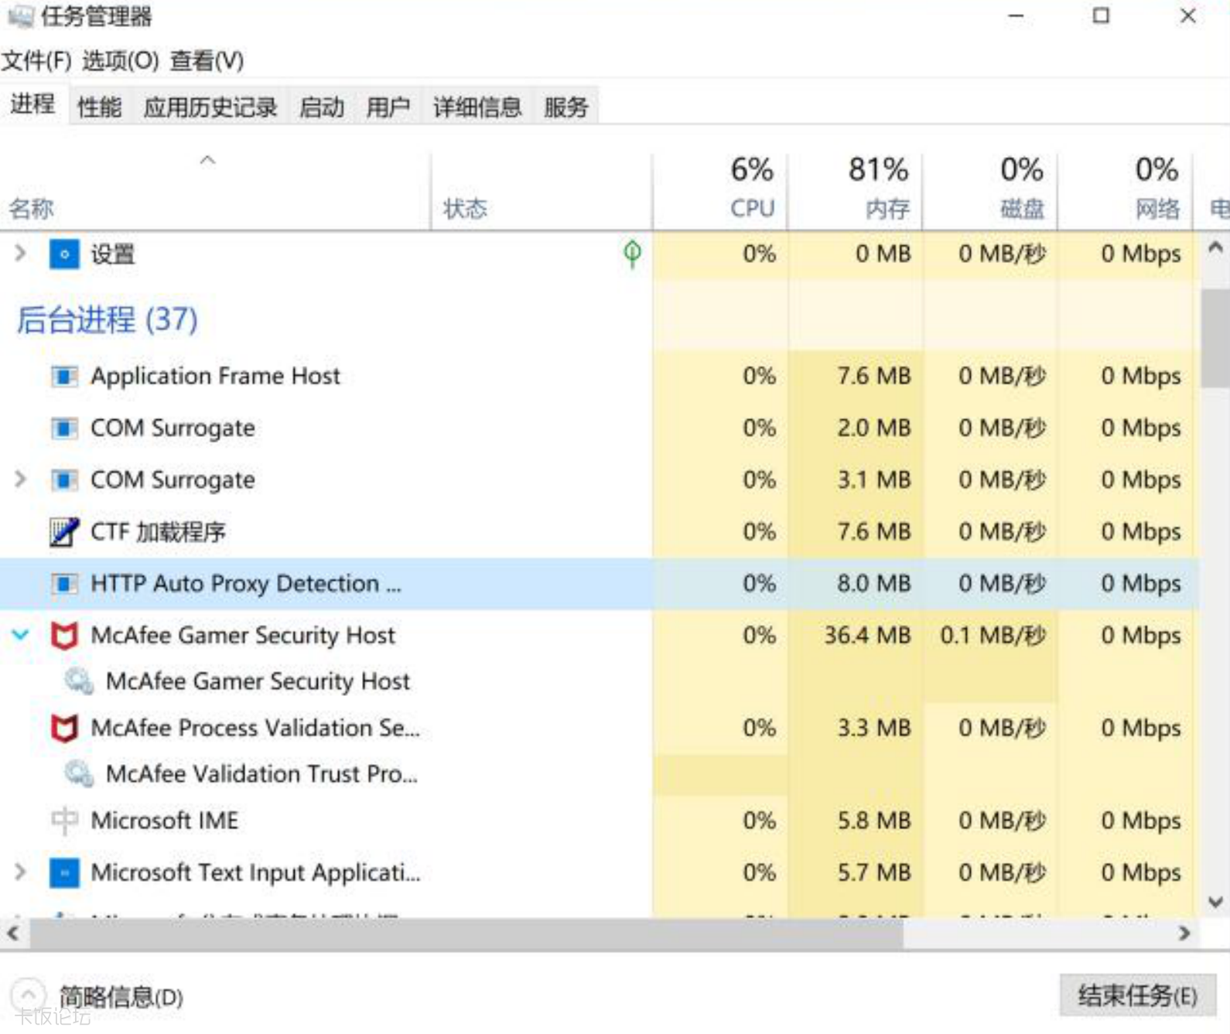The image size is (1230, 1034).
Task: Click the circle arrow icon beside 简略信息
Action: point(28,995)
